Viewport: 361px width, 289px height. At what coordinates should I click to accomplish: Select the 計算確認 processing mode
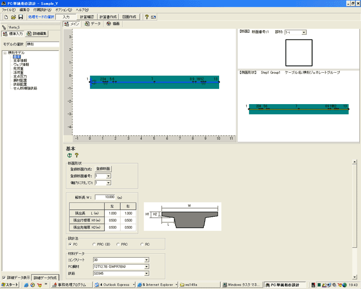tap(87, 17)
